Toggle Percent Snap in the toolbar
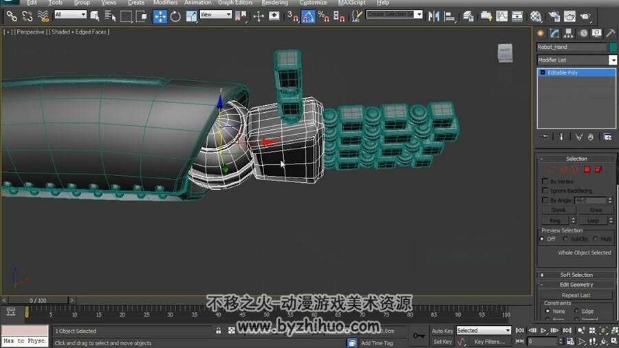Screen dimensions: 619x348 323,17
